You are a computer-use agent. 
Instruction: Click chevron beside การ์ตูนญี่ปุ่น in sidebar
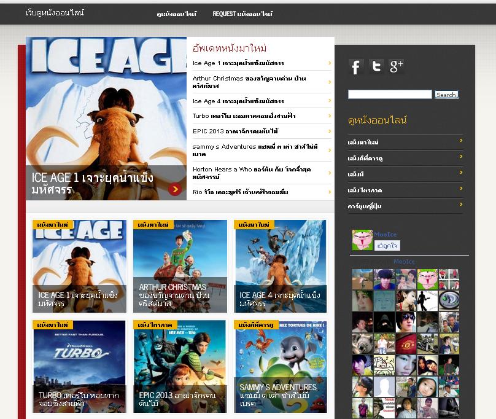[x=461, y=204]
